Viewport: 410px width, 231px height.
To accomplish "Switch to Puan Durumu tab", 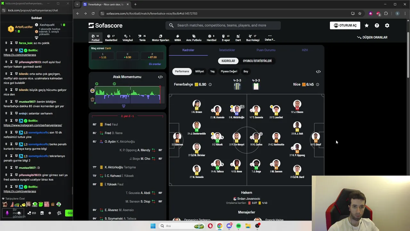I will pyautogui.click(x=266, y=50).
